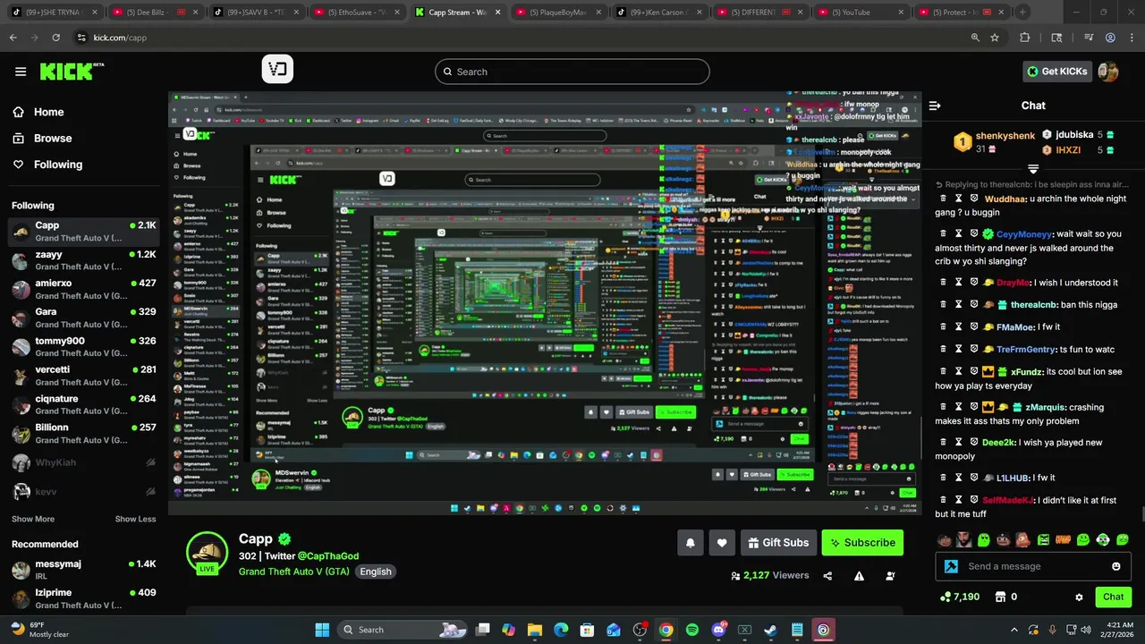The height and width of the screenshot is (644, 1145).
Task: Click the English language tag
Action: (x=376, y=572)
